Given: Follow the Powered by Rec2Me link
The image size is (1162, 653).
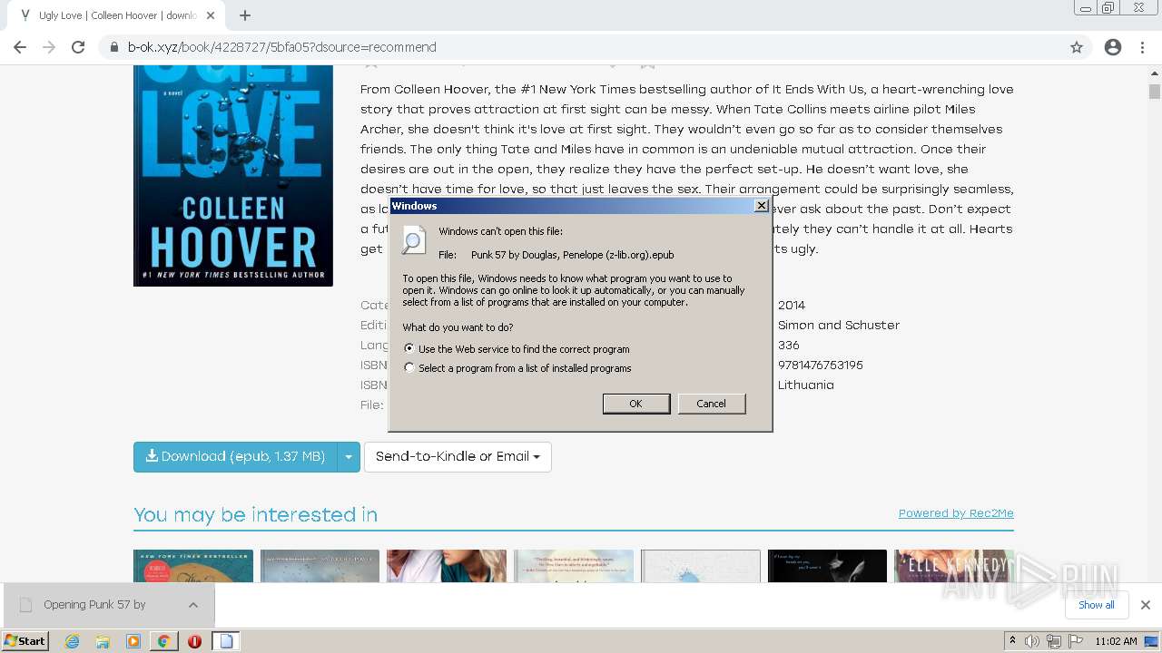Looking at the screenshot, I should click(x=956, y=513).
